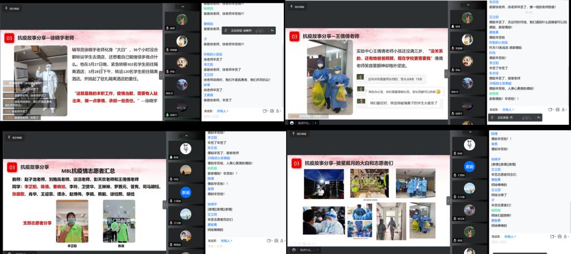The image size is (571, 254).
Task: Click side arrow right of MBL抗疫情志愿者汇总 slide
Action: pos(164,204)
